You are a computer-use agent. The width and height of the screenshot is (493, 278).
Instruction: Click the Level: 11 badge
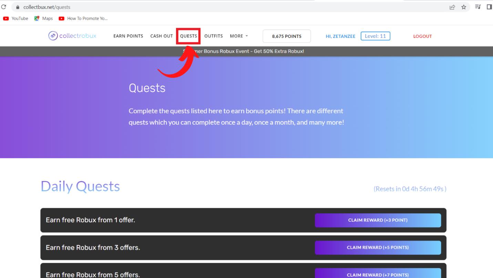coord(376,36)
